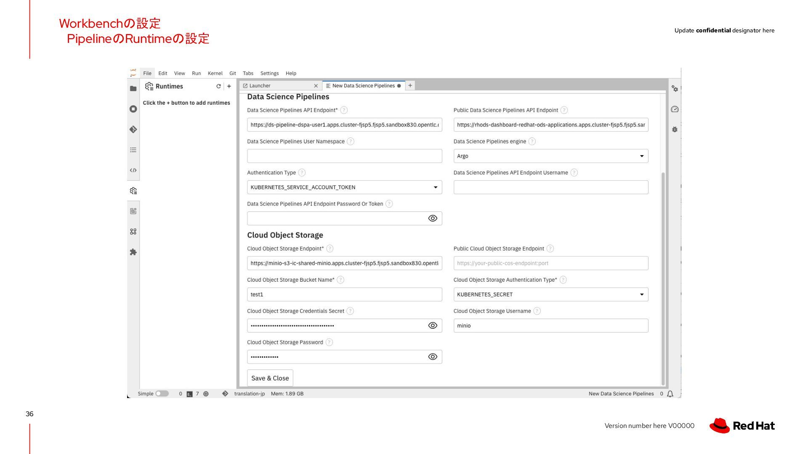The height and width of the screenshot is (454, 808).
Task: Show help for Authentication Type
Action: click(x=302, y=173)
